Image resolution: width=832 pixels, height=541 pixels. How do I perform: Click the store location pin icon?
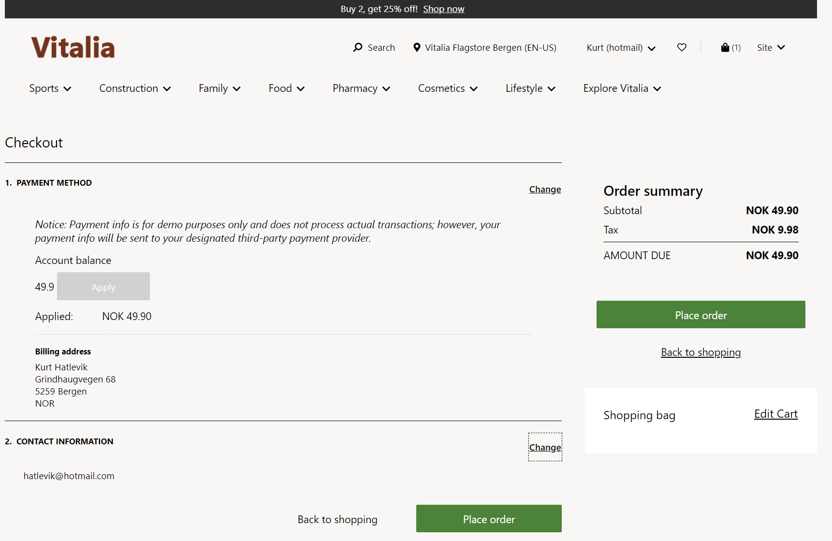point(417,47)
